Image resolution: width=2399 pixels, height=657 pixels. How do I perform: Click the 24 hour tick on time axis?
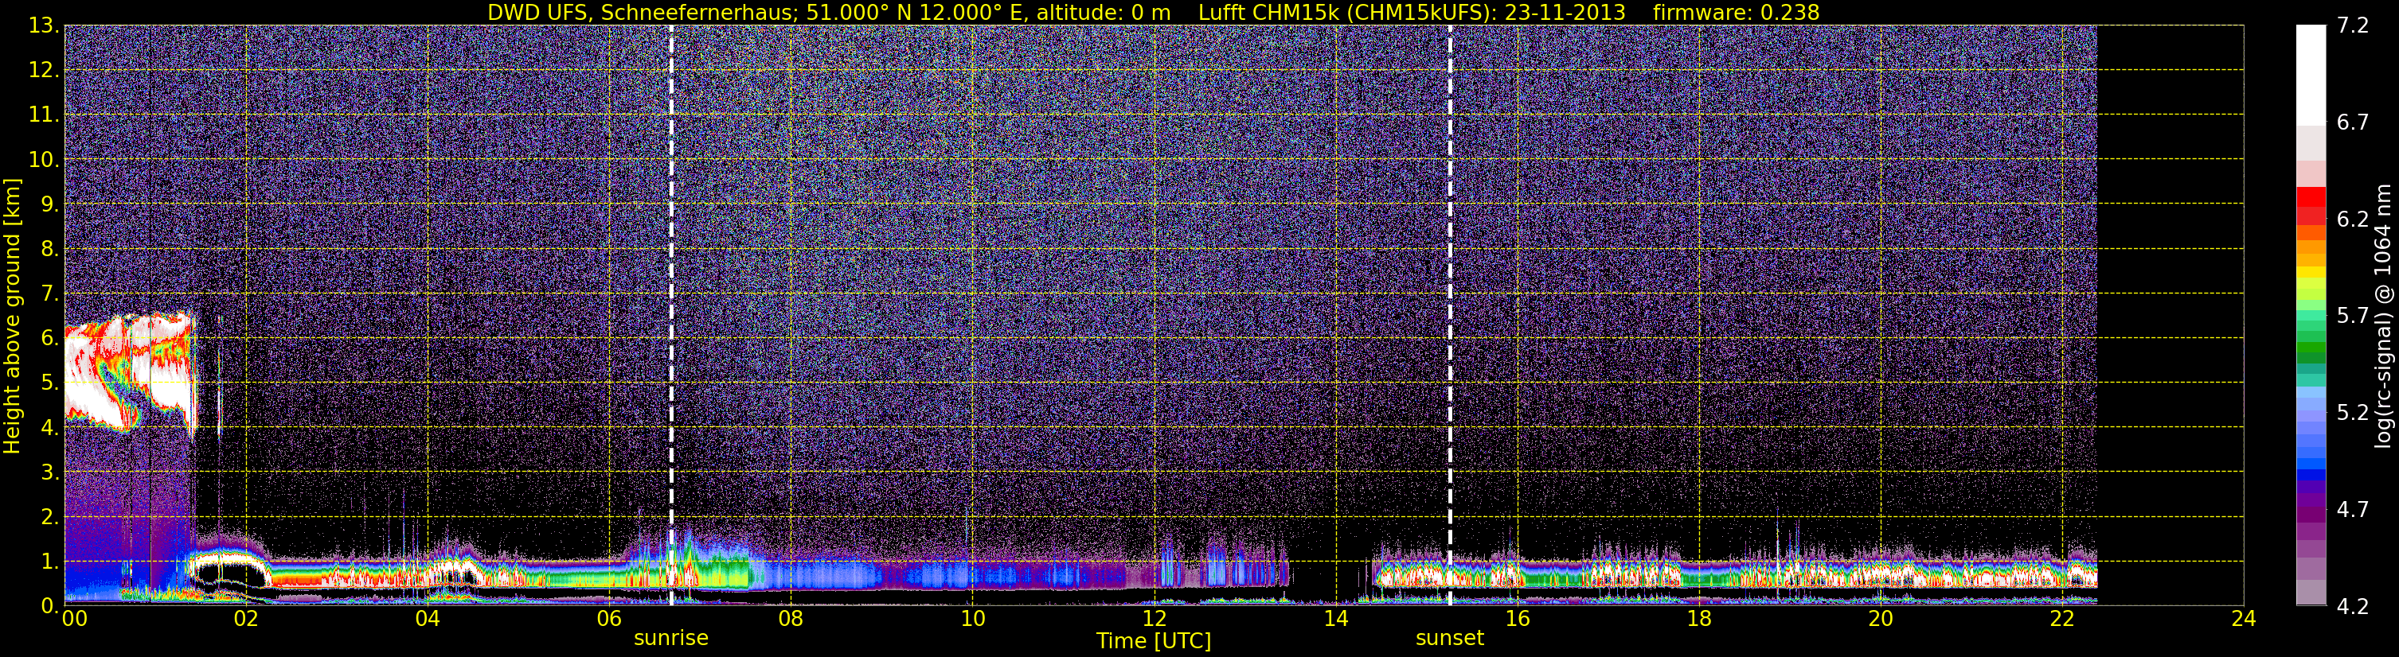(x=2244, y=619)
